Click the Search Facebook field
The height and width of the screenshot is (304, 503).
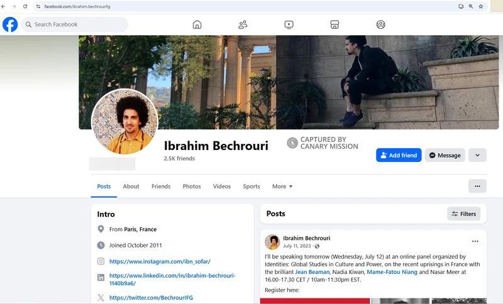pos(74,24)
